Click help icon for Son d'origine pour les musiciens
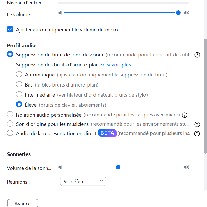This screenshot has width=207, height=207. tap(197, 124)
